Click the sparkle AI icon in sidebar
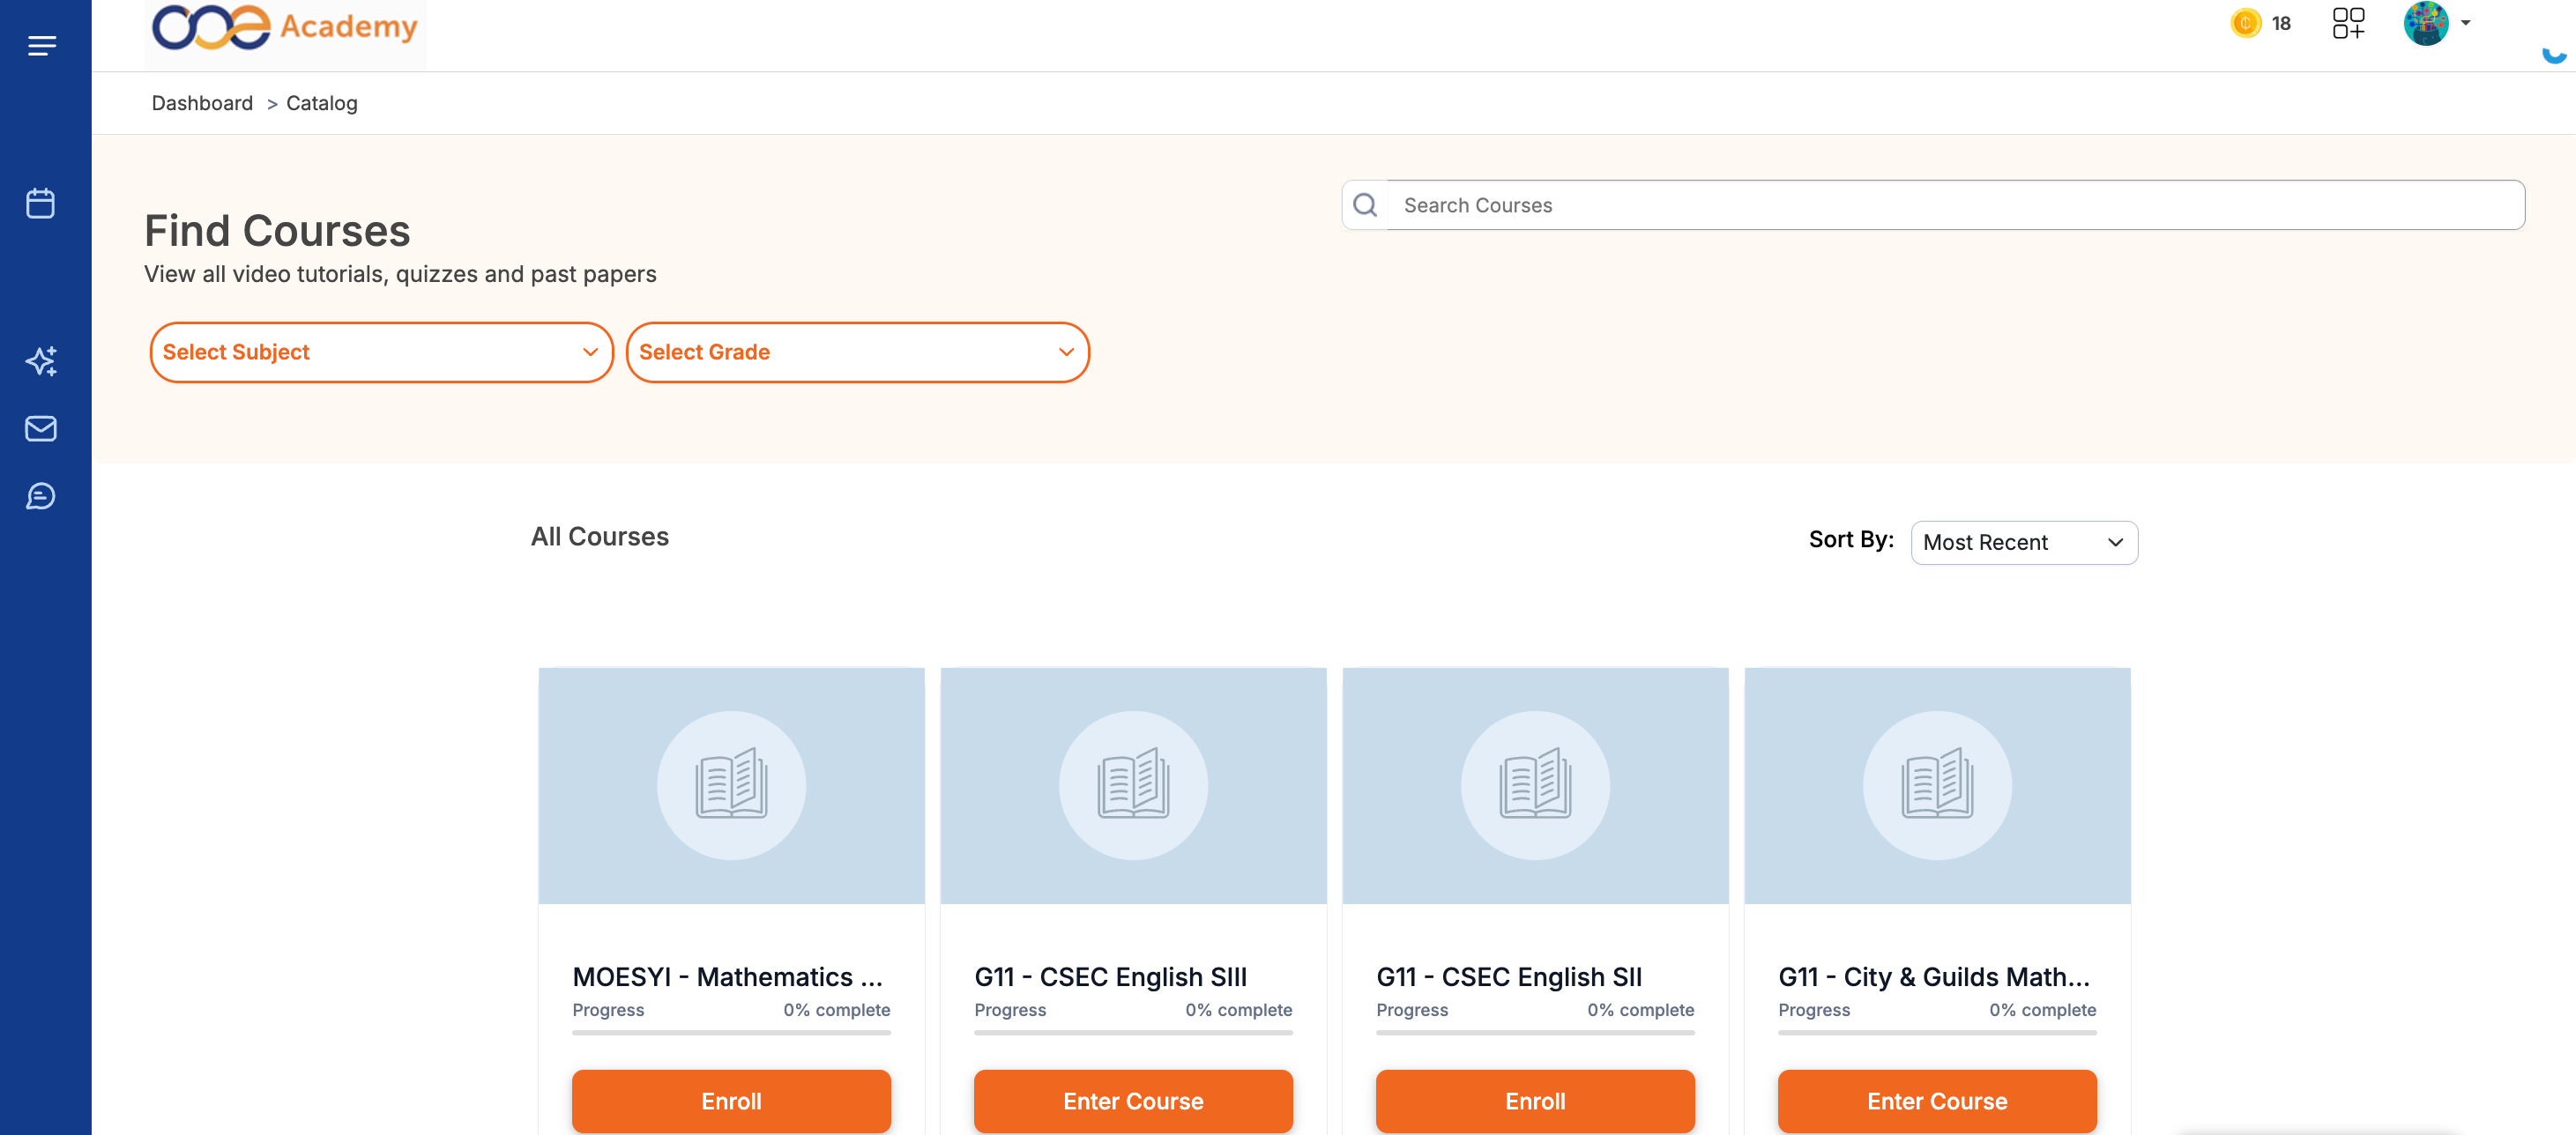Screen dimensions: 2576x1135 pos(41,361)
